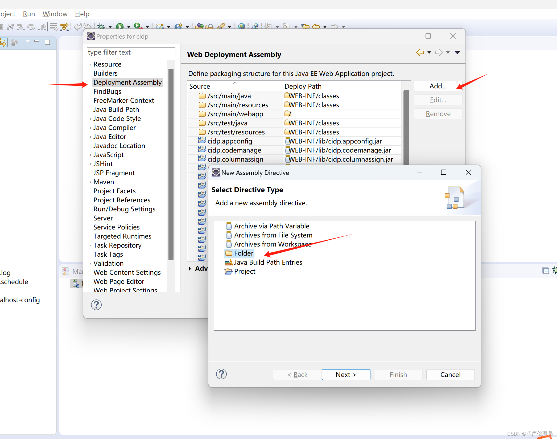
Task: Click Cancel in New Assembly Directive
Action: (450, 375)
